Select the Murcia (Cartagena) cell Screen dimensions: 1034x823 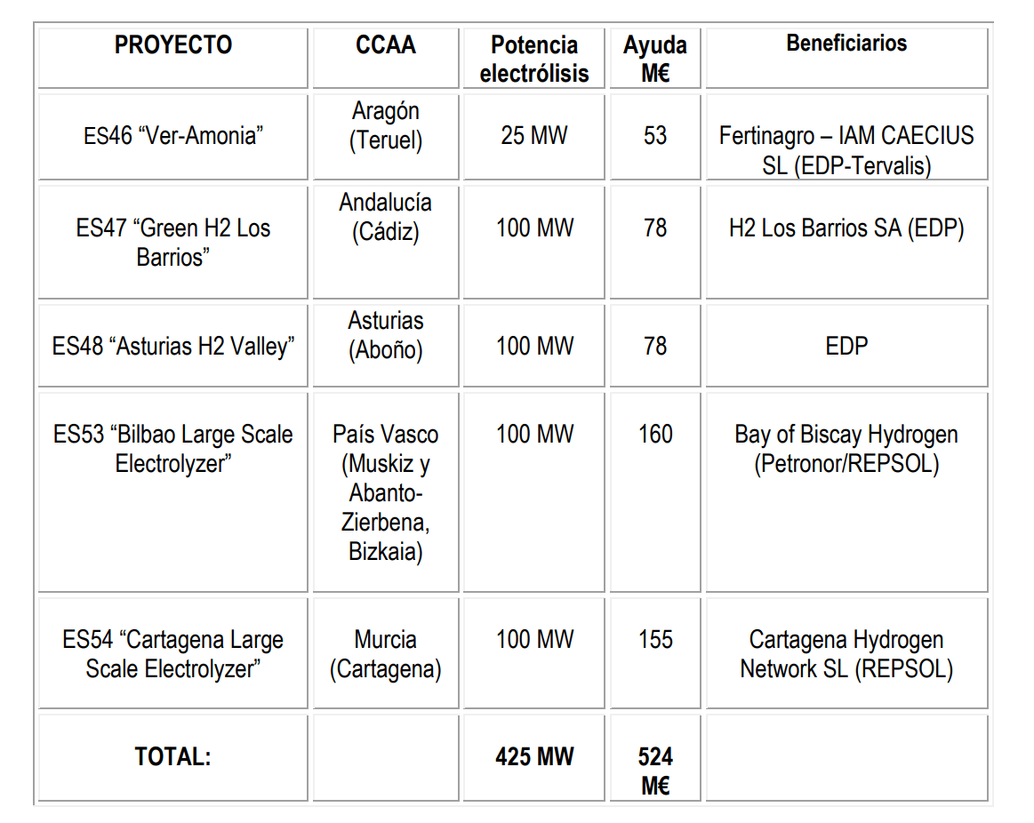(x=386, y=653)
